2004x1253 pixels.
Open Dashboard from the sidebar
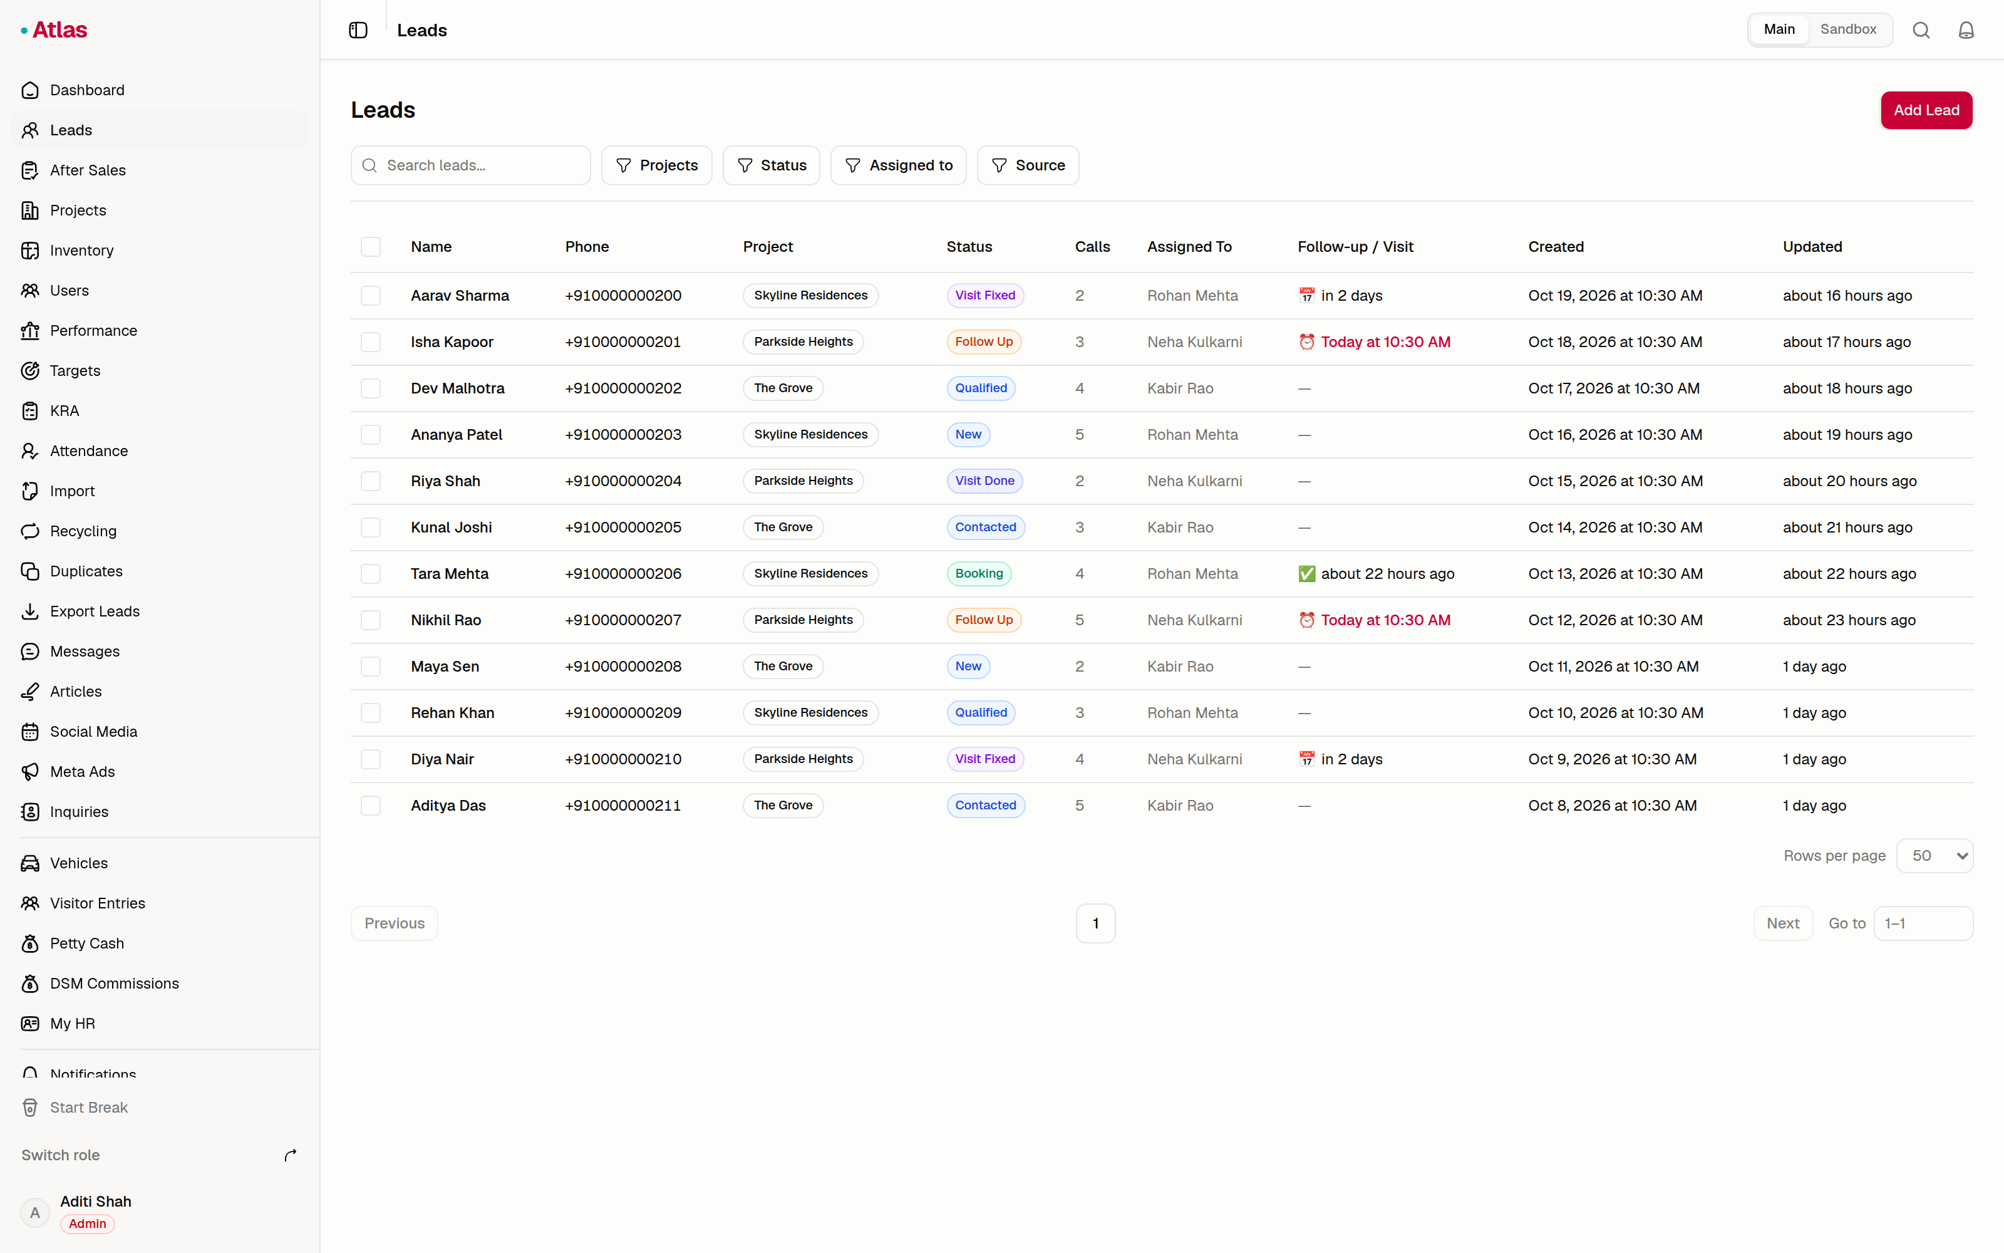pos(160,90)
